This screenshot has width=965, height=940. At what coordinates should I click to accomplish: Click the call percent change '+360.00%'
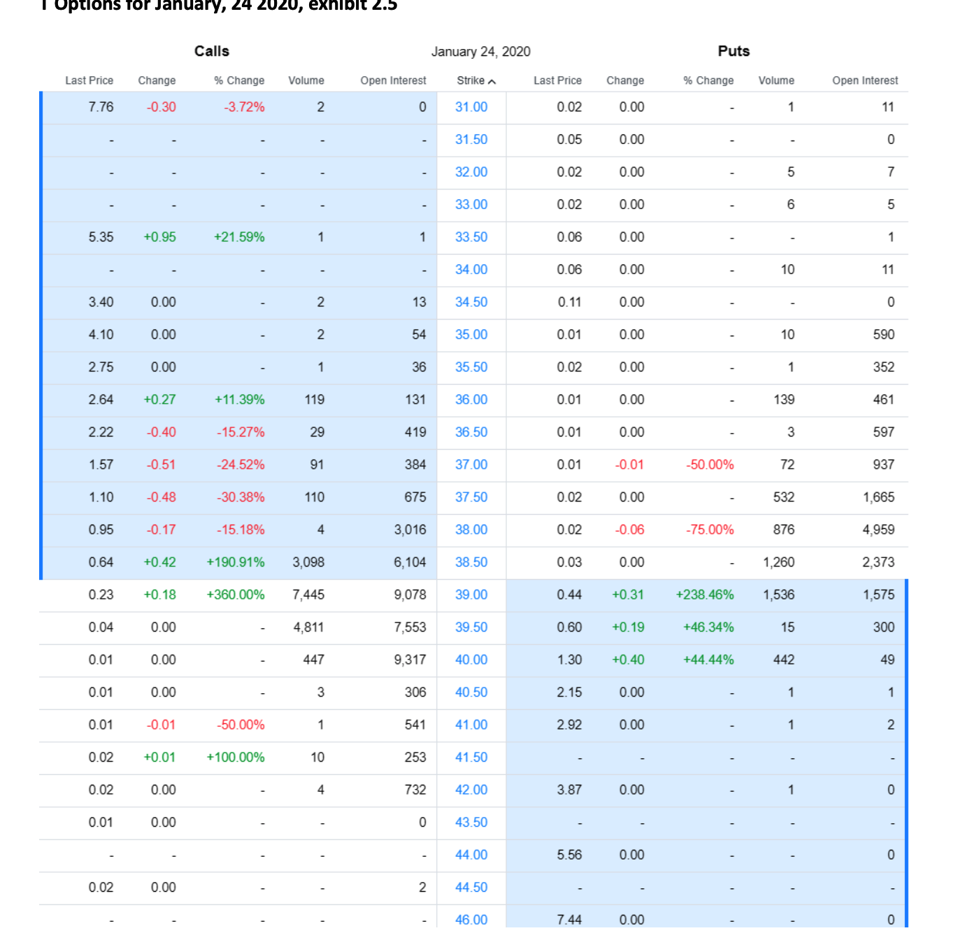236,594
